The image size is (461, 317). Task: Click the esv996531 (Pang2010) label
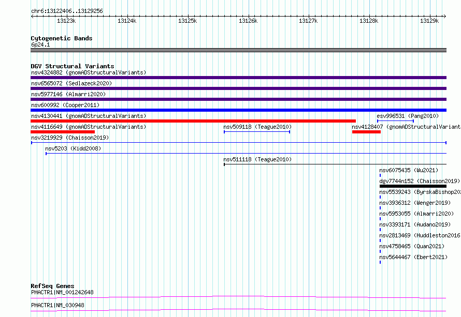click(408, 116)
